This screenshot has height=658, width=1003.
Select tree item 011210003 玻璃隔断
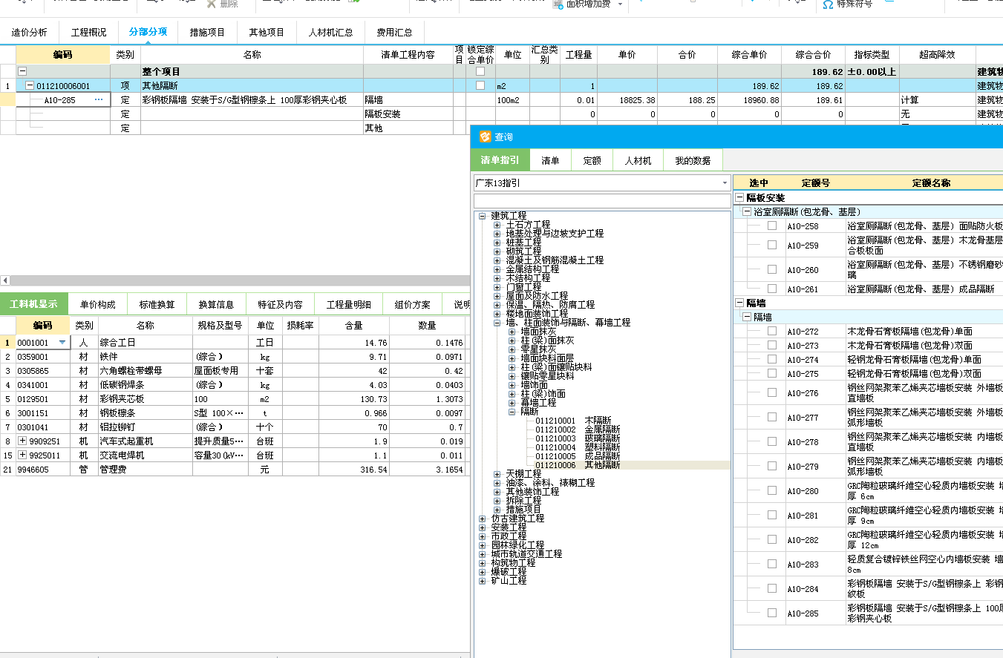pyautogui.click(x=578, y=438)
